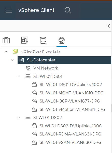Open SL-WL01-vMotion-VLAN1611-DPG
This screenshot has height=153, width=112.
(72, 109)
